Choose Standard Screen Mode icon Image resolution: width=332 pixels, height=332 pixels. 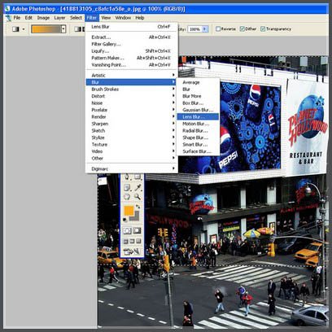point(125,241)
